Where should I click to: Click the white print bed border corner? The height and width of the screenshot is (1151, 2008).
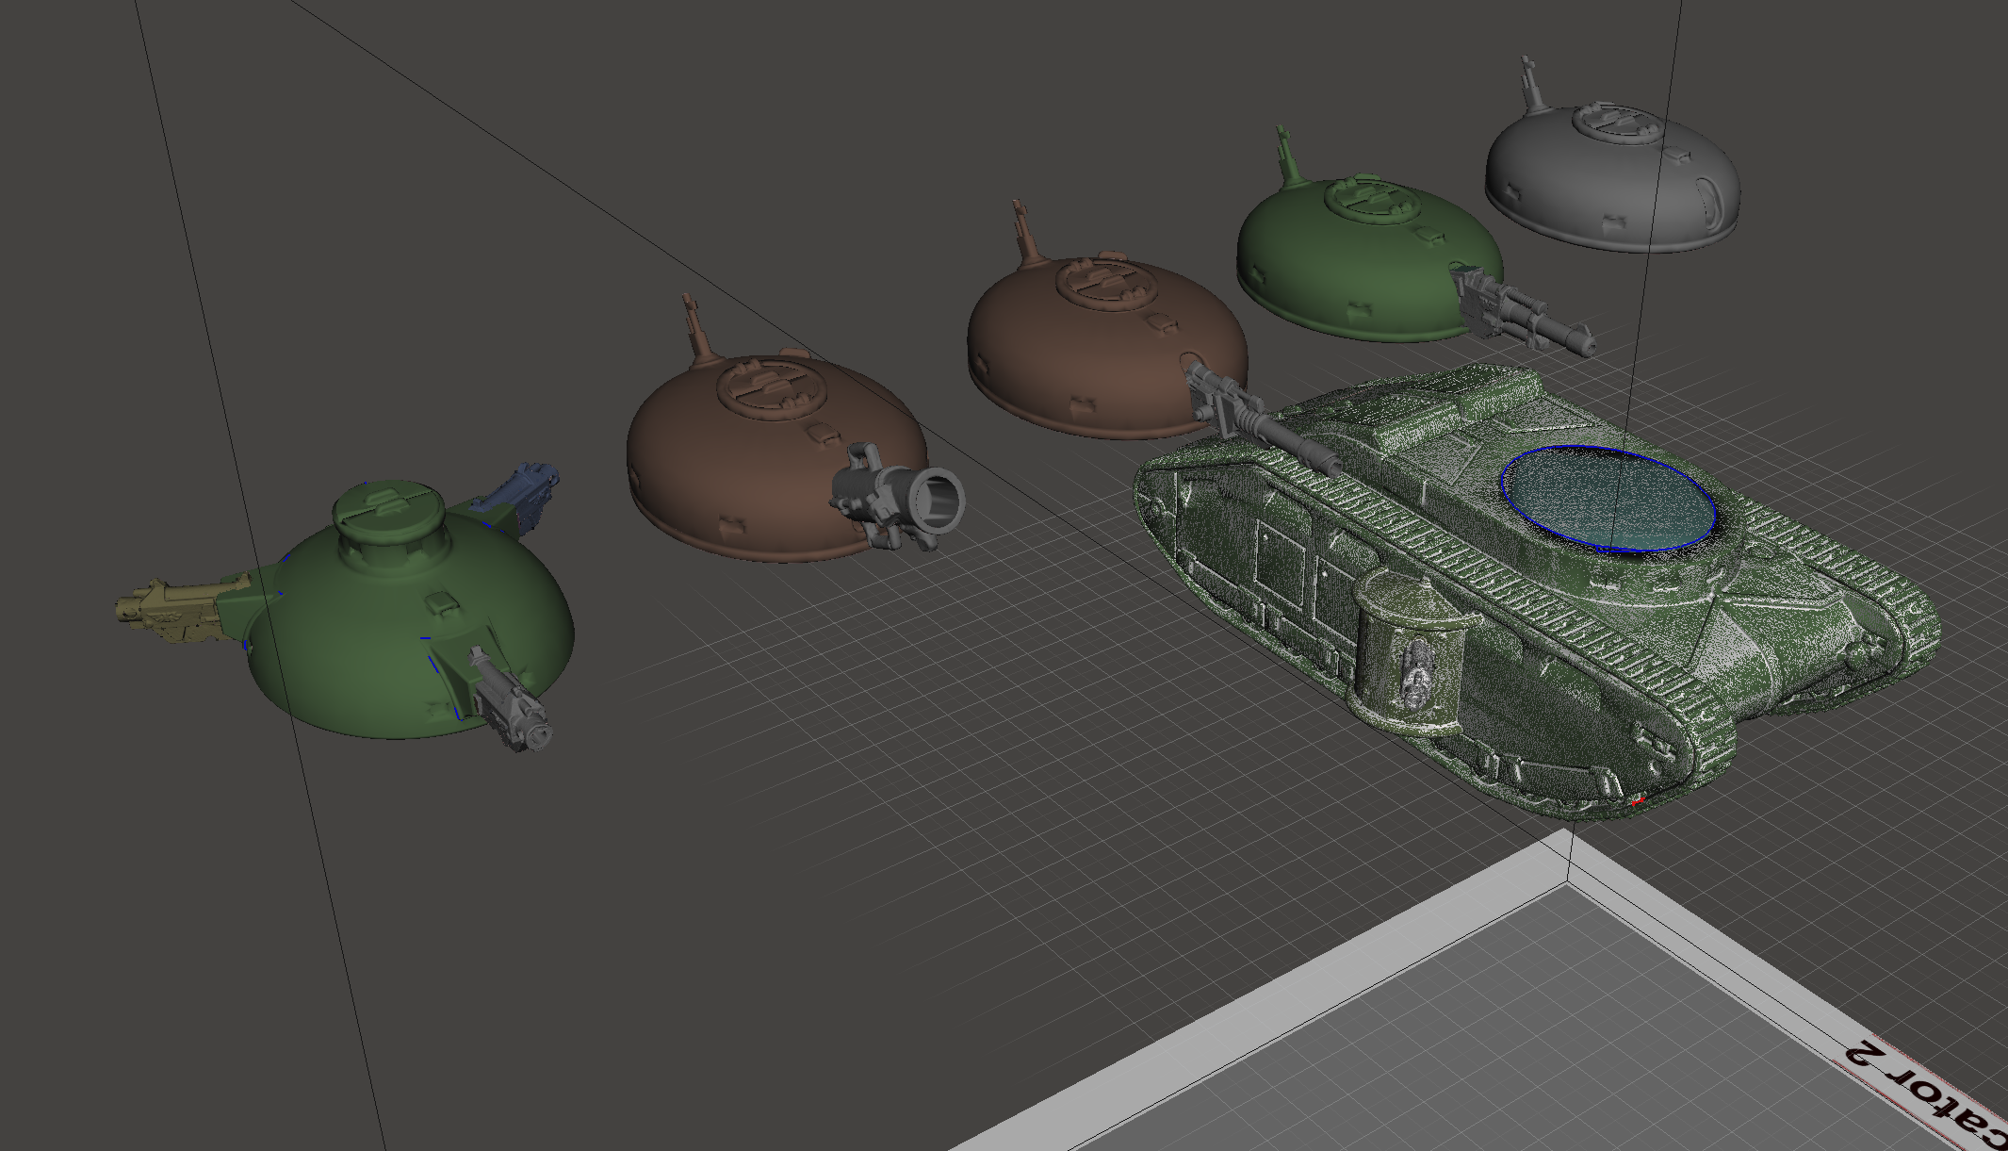point(1566,858)
